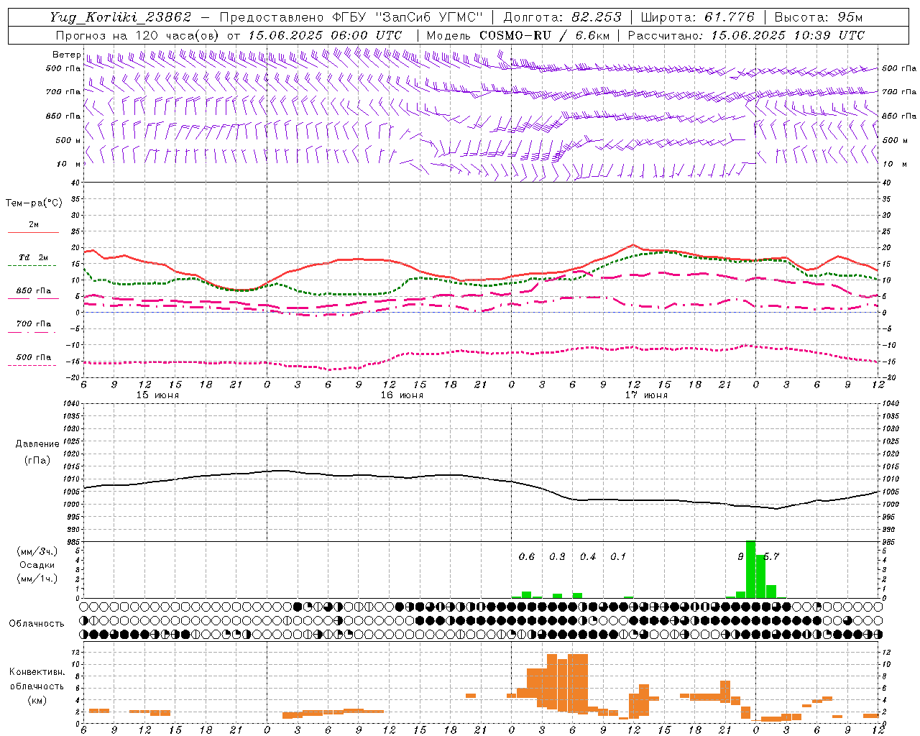920x736 pixels.
Task: Click the (мм/3ч.) unit label
Action: 37,551
